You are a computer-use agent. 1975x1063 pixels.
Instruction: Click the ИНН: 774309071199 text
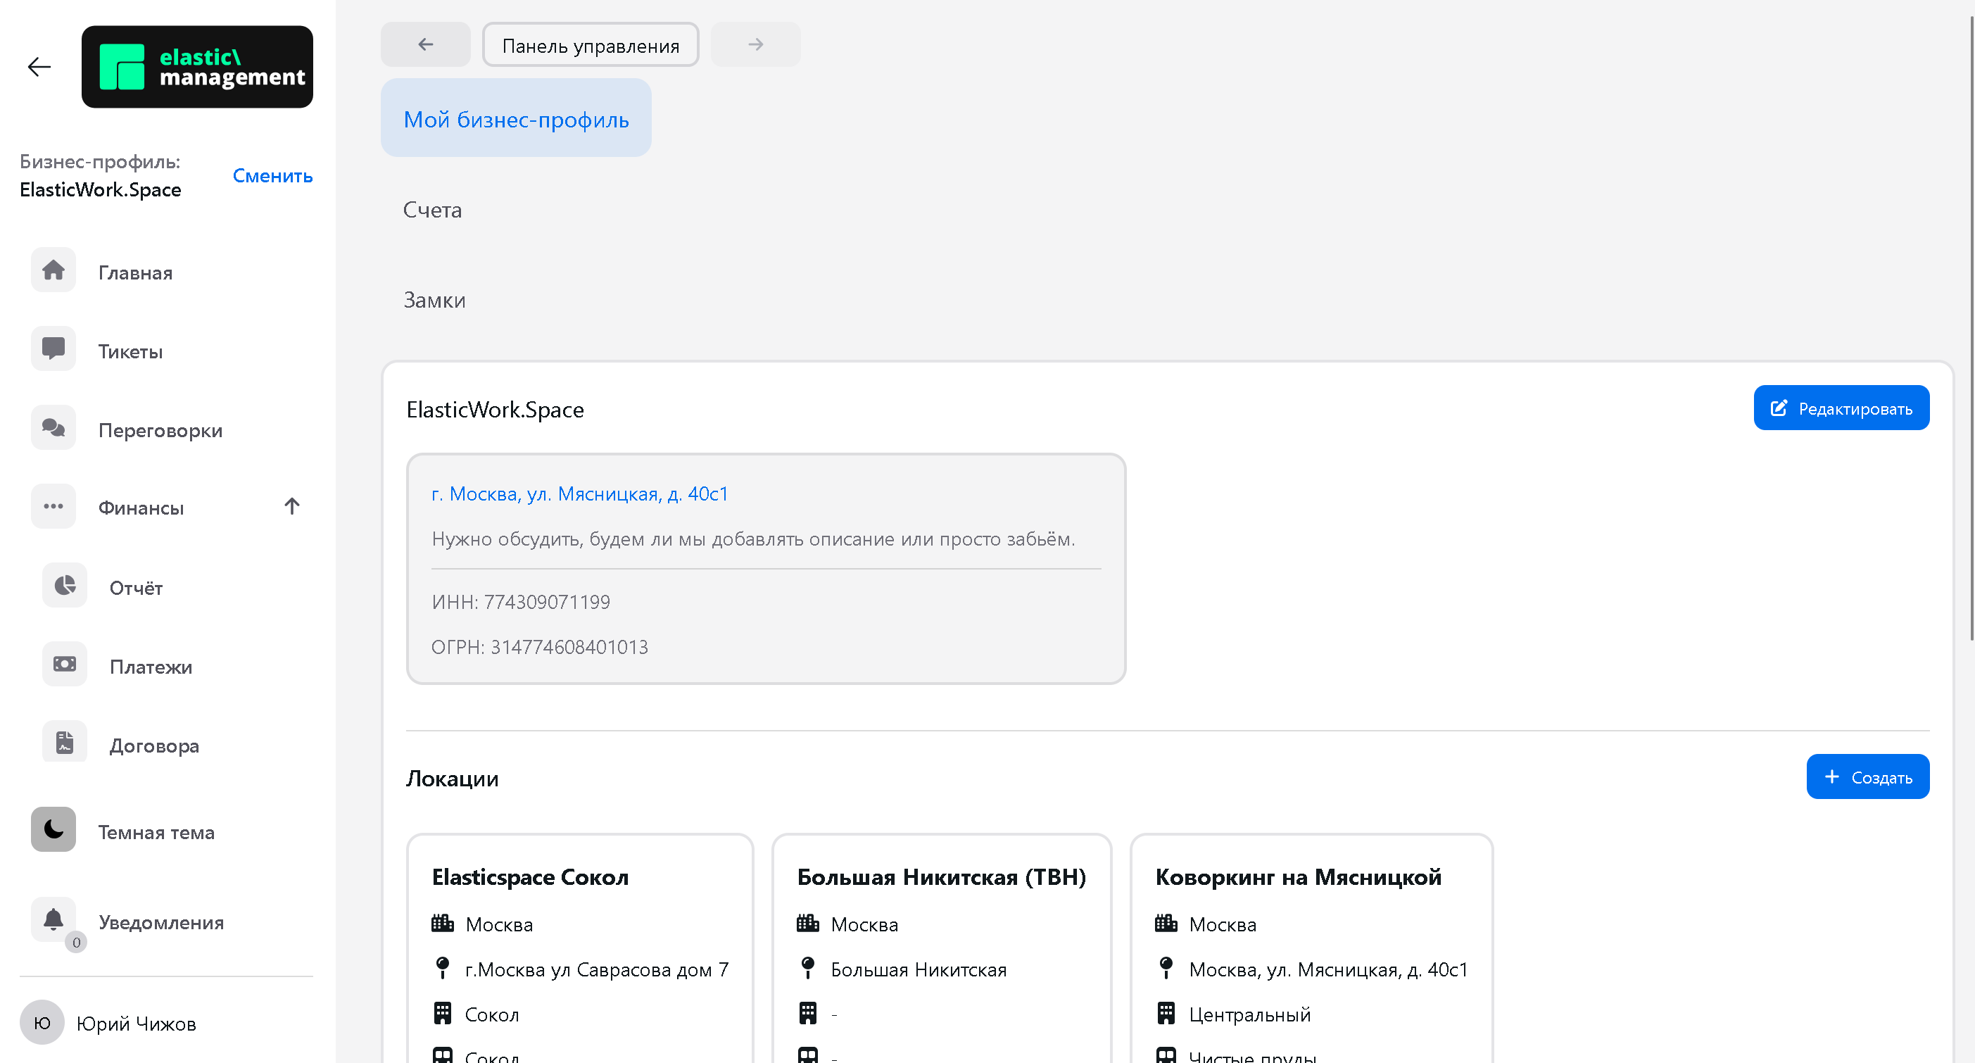click(521, 602)
